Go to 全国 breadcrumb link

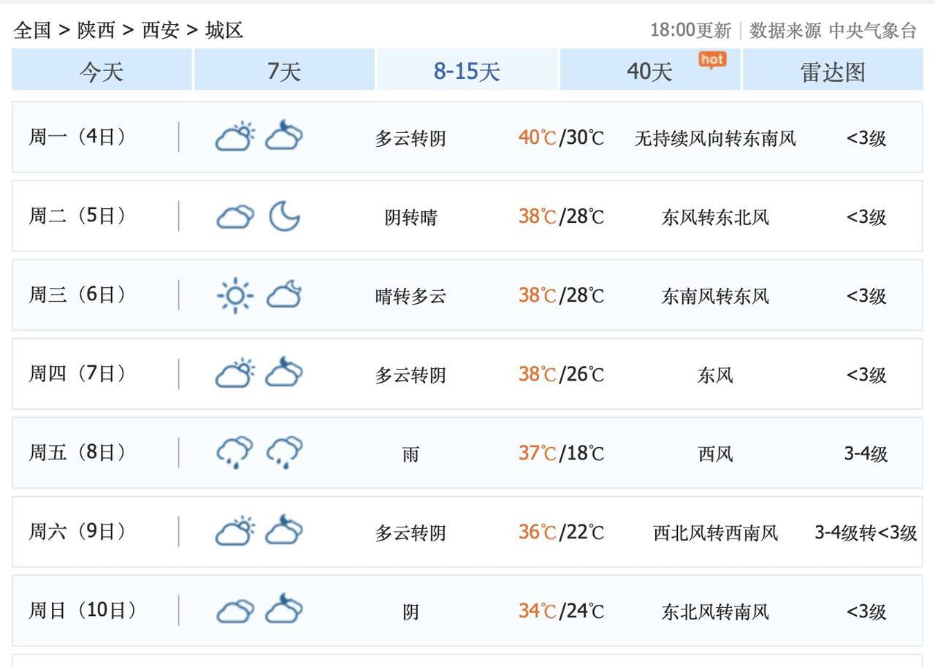(x=33, y=30)
